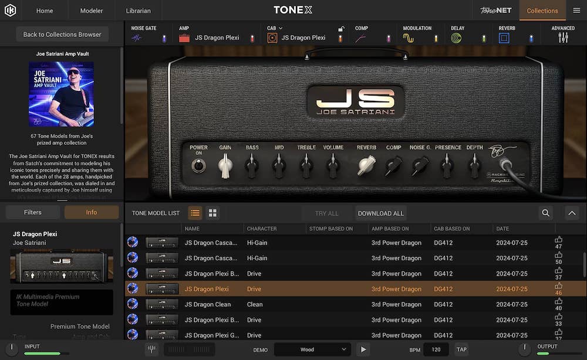The width and height of the screenshot is (587, 360).
Task: Open the tuner icon in the bottom bar
Action: click(x=151, y=349)
